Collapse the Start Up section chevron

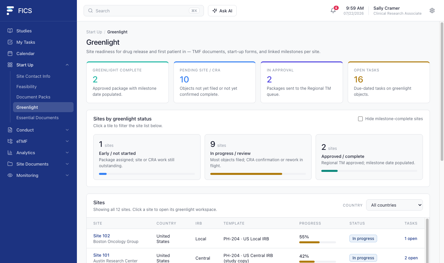[x=67, y=65]
